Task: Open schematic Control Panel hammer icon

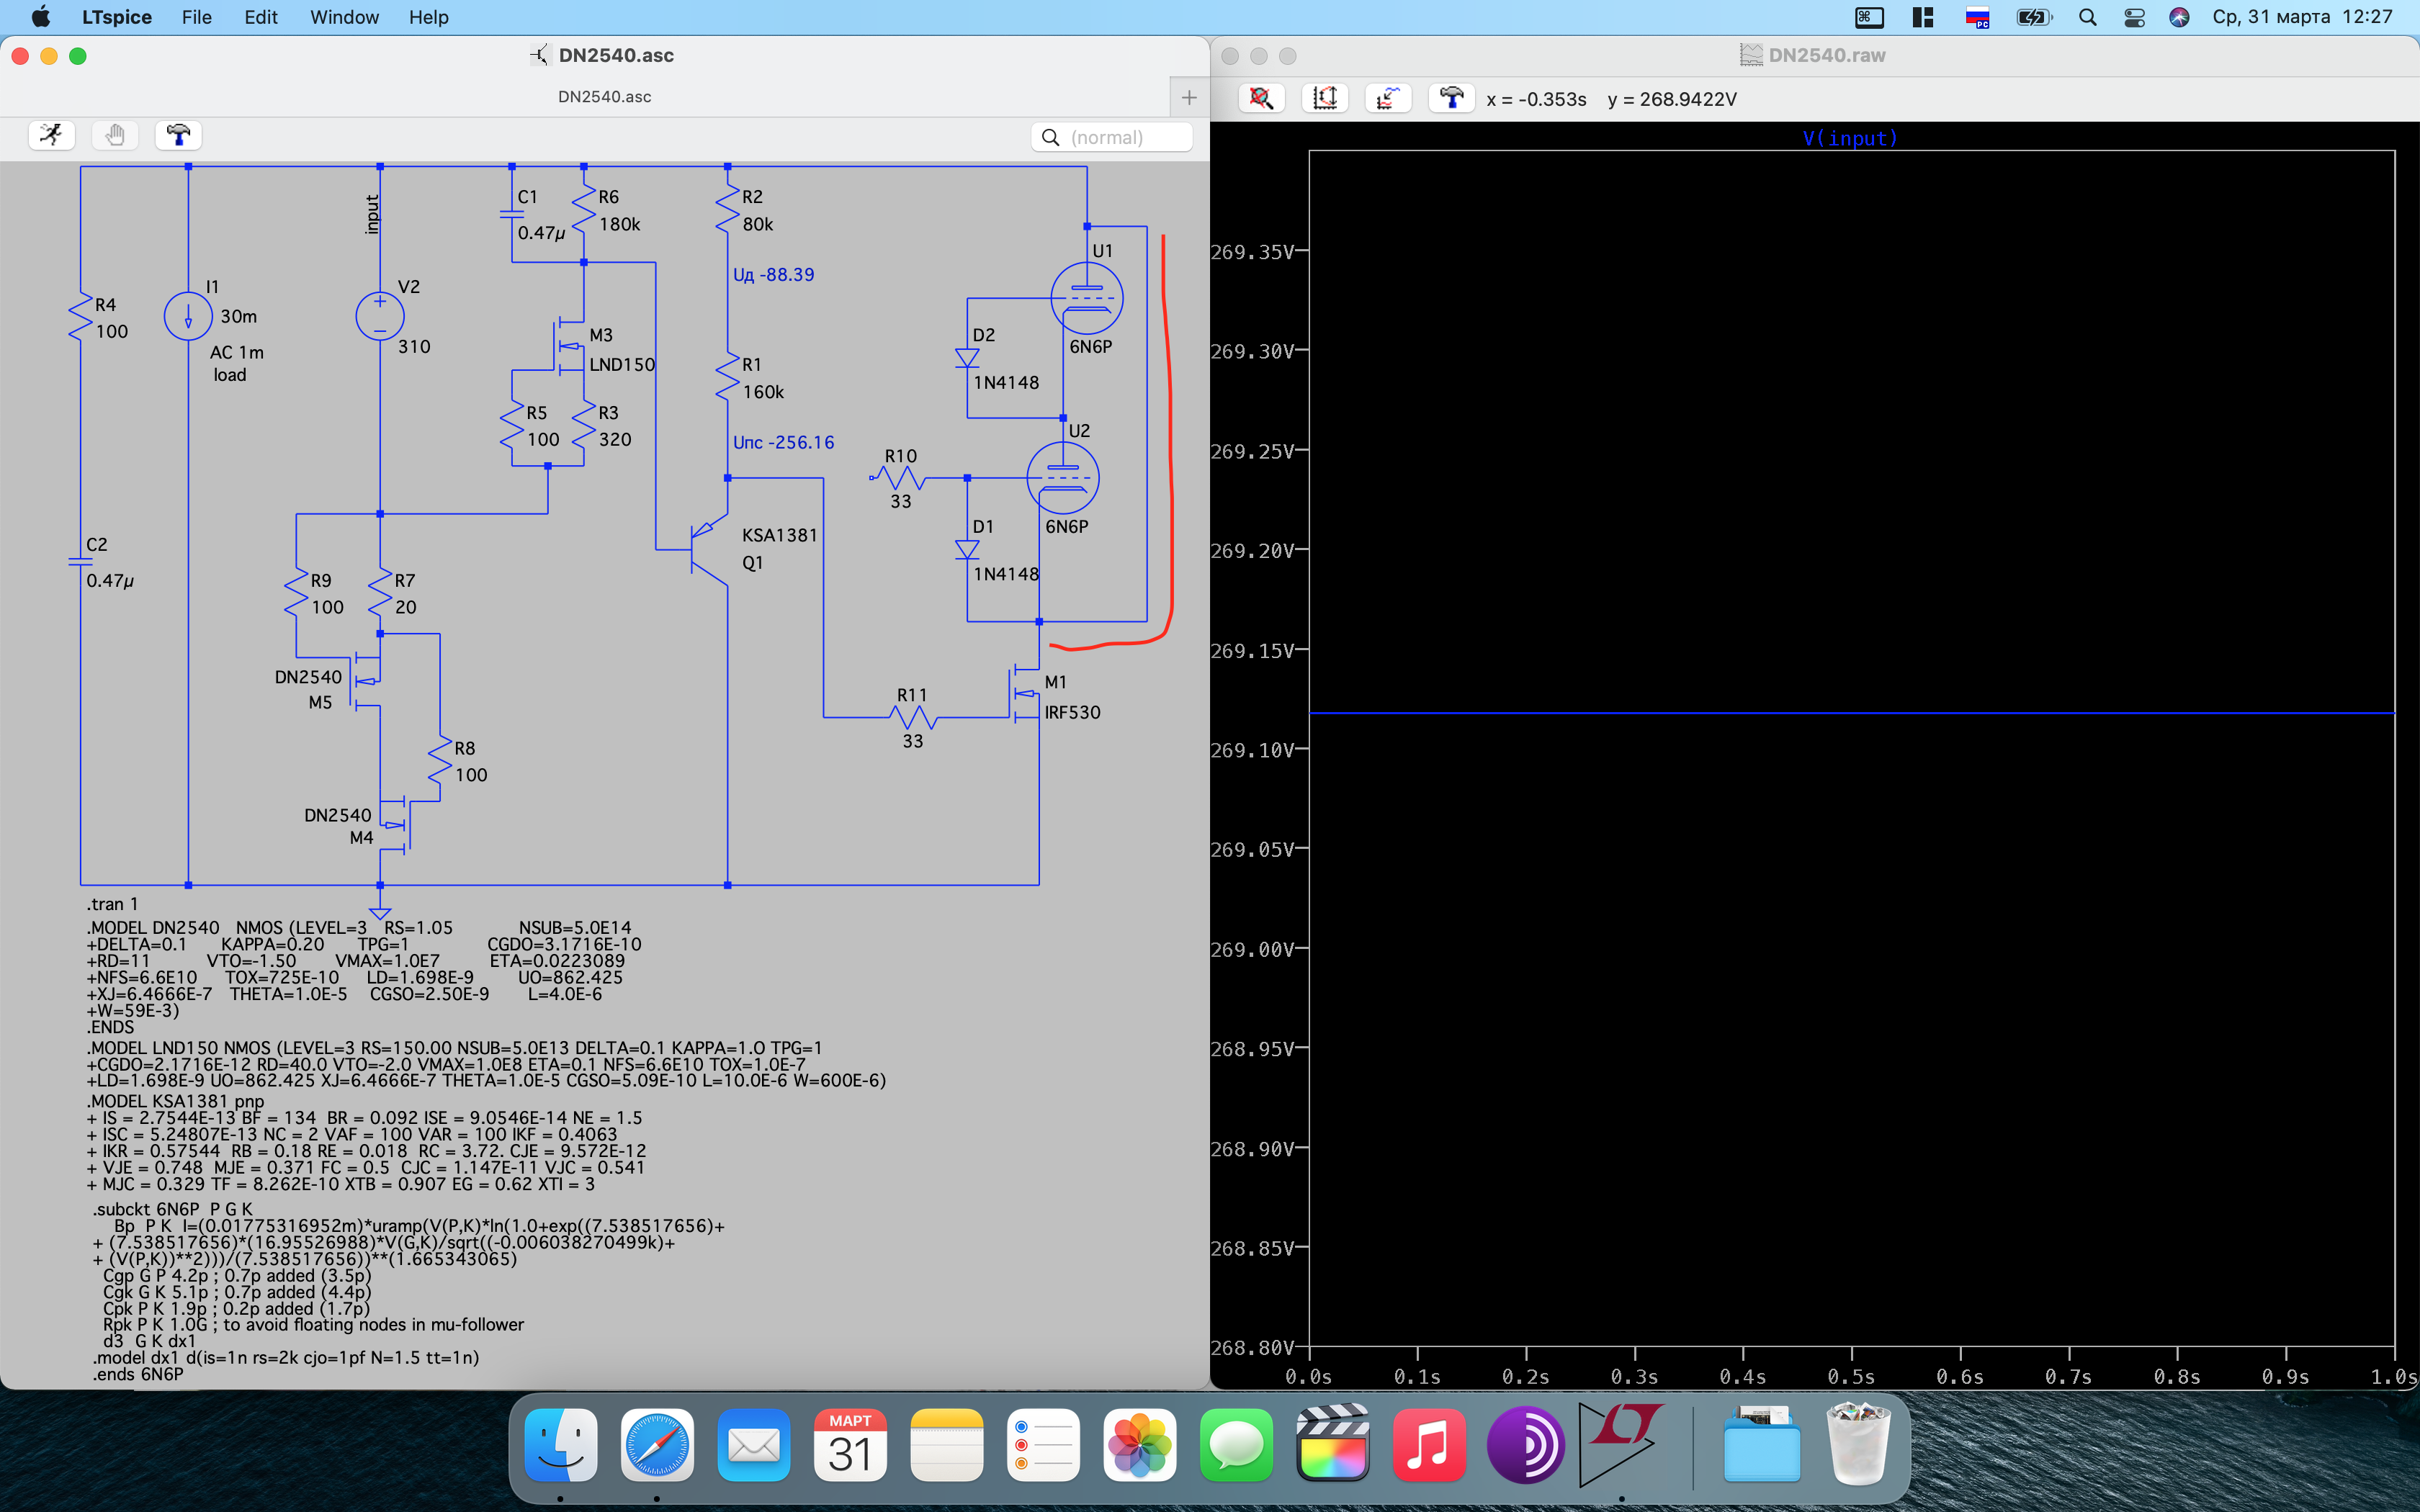Action: pos(179,134)
